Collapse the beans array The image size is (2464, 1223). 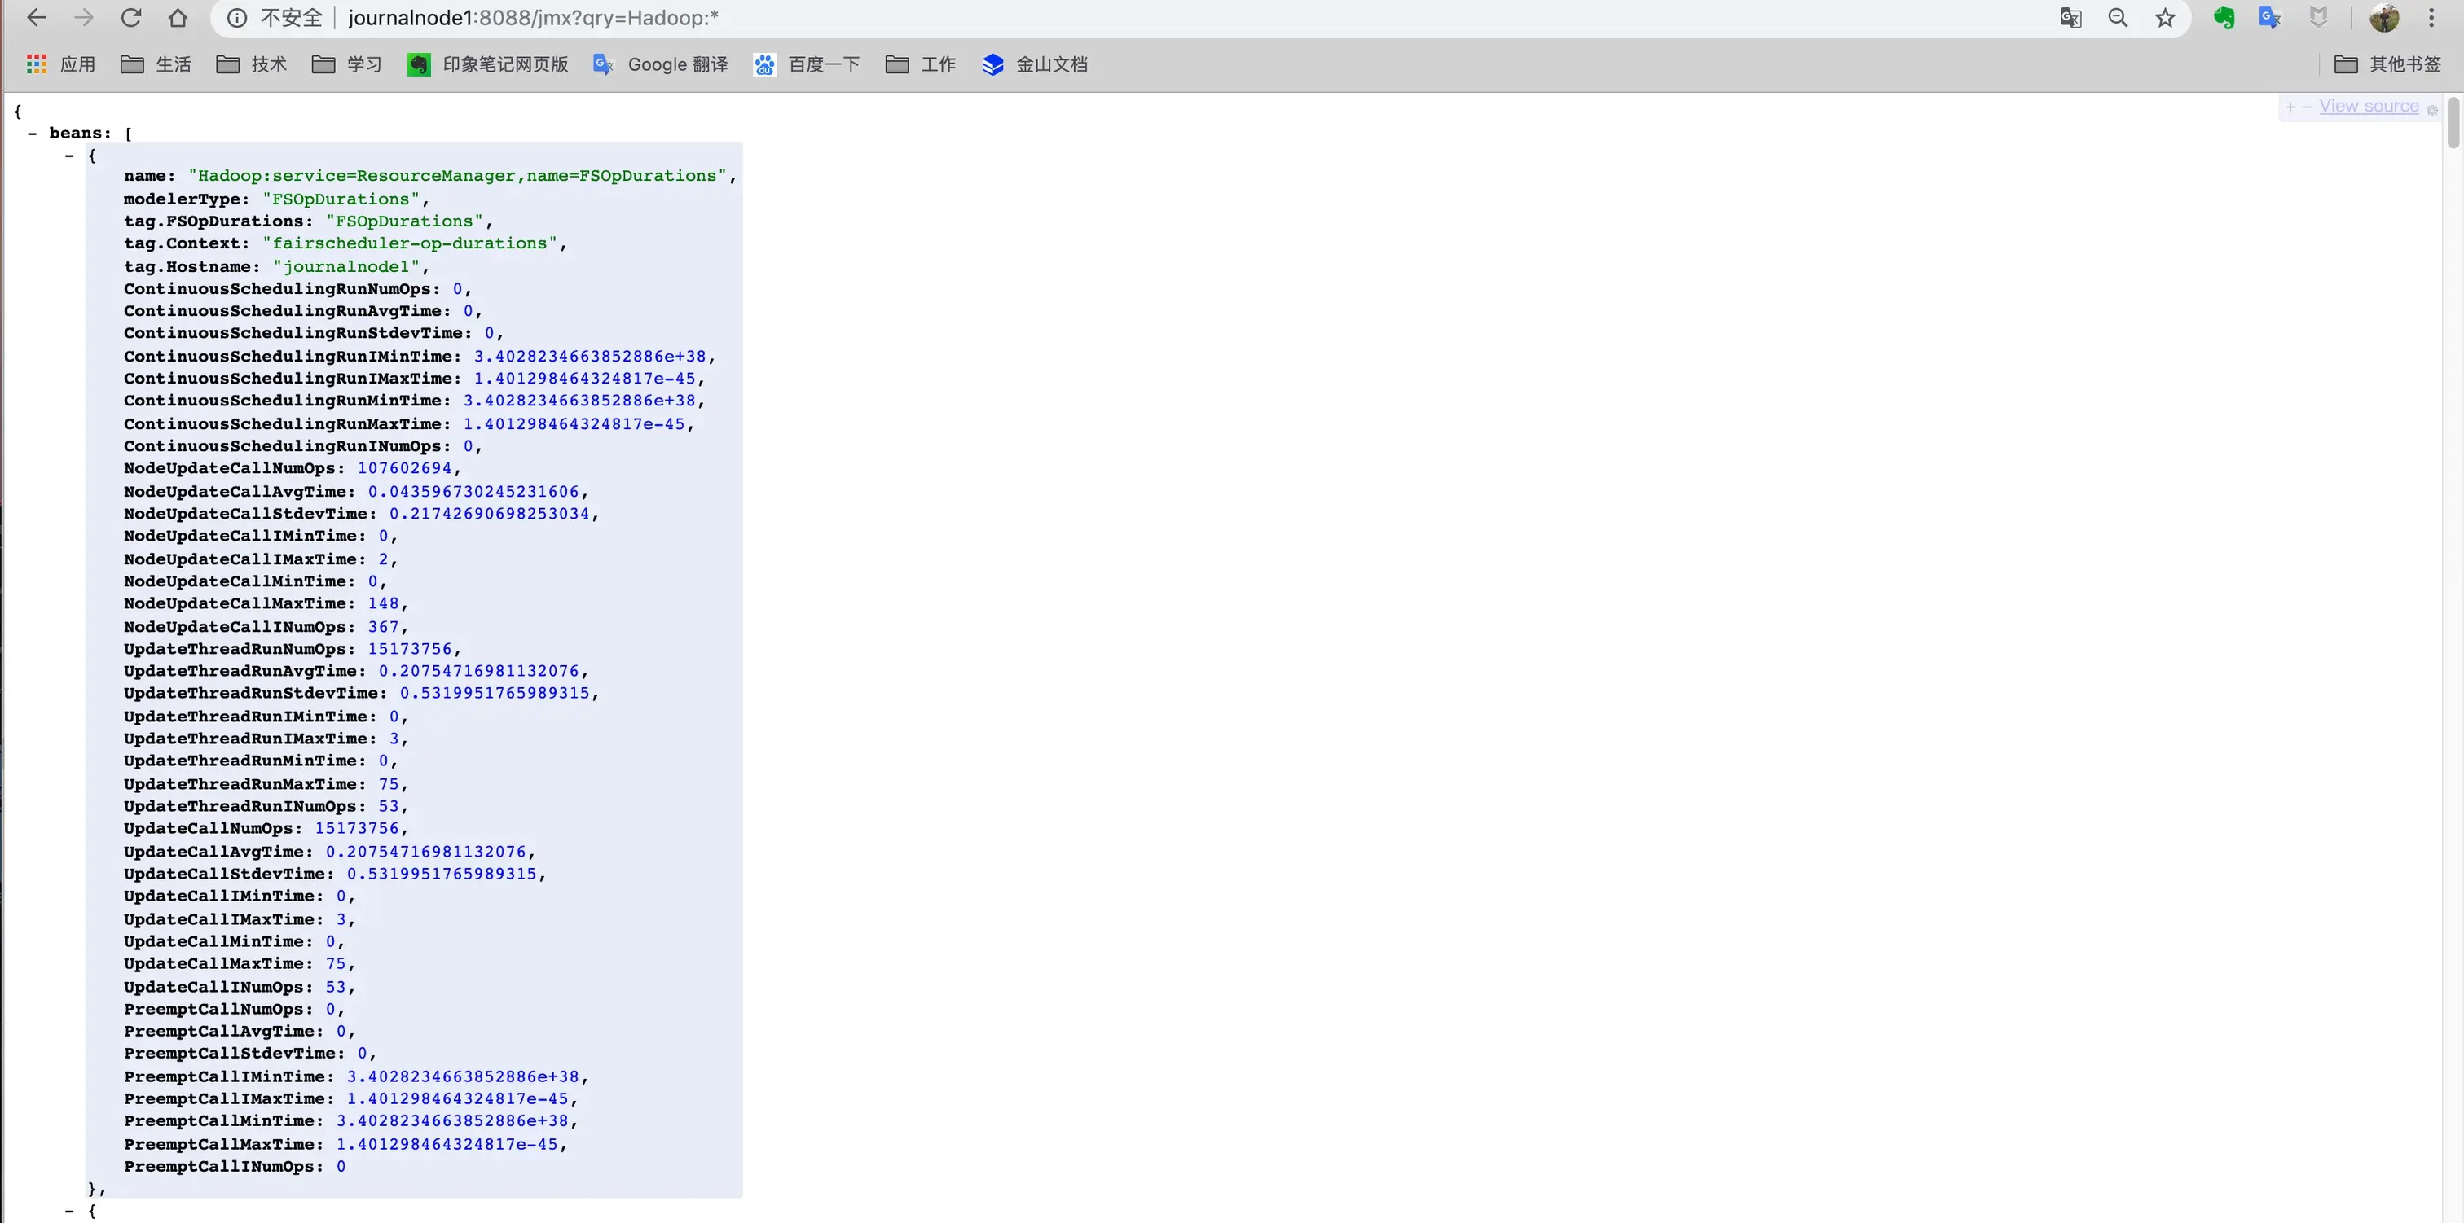[x=33, y=134]
